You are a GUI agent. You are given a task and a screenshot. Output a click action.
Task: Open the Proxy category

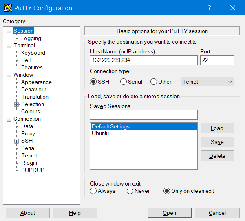(x=28, y=134)
